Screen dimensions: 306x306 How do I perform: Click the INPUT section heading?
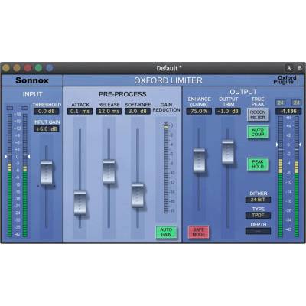click(32, 94)
